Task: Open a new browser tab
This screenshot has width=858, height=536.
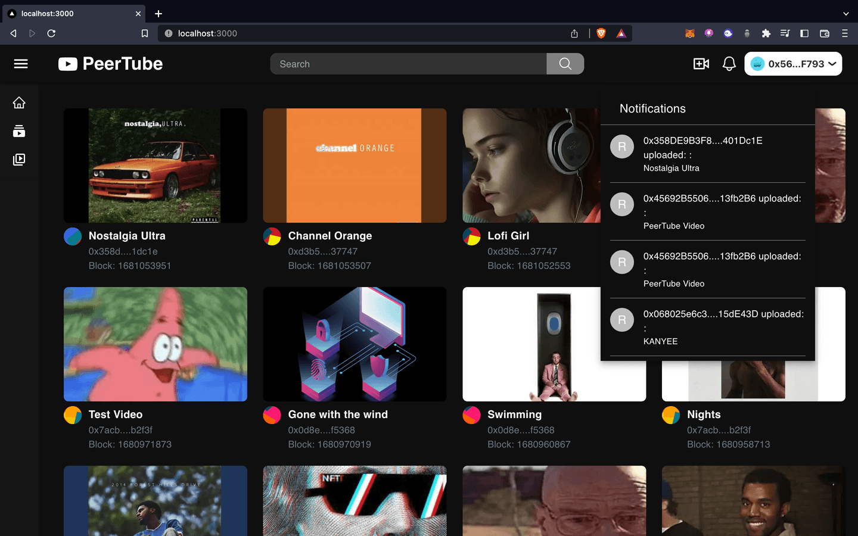Action: 158,13
